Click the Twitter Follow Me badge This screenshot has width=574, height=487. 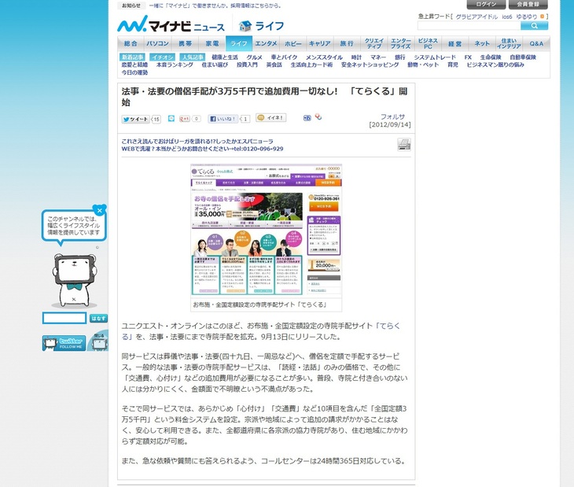(x=64, y=343)
